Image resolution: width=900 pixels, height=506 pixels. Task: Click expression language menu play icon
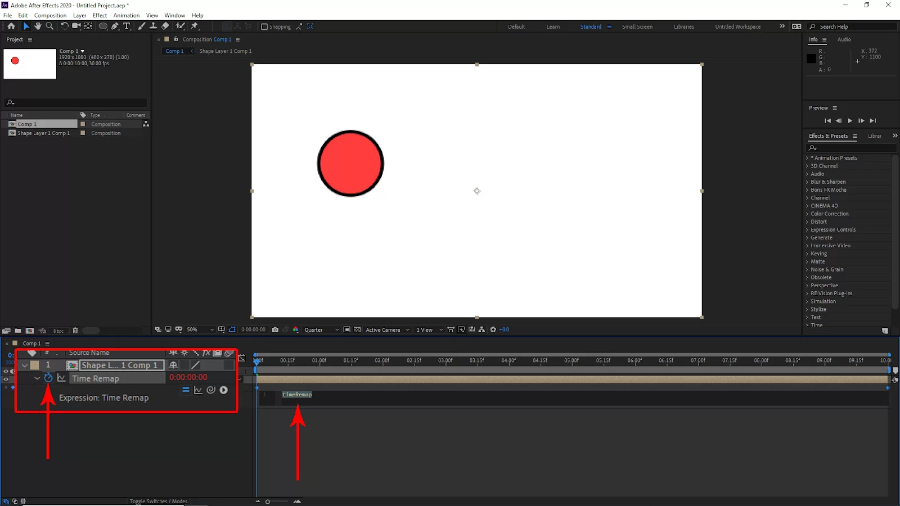pyautogui.click(x=224, y=390)
